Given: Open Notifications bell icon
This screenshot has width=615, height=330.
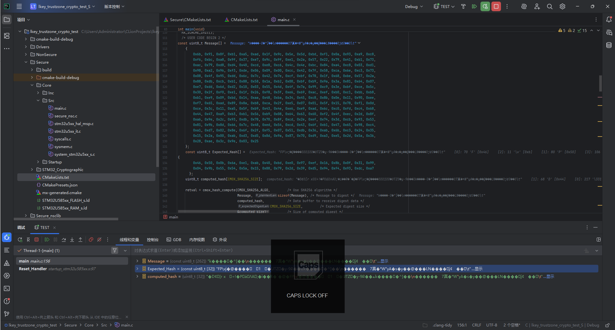Looking at the screenshot, I should click(x=609, y=20).
